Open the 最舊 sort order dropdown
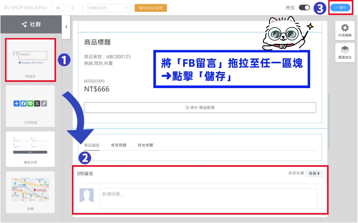The image size is (358, 223). [x=314, y=173]
